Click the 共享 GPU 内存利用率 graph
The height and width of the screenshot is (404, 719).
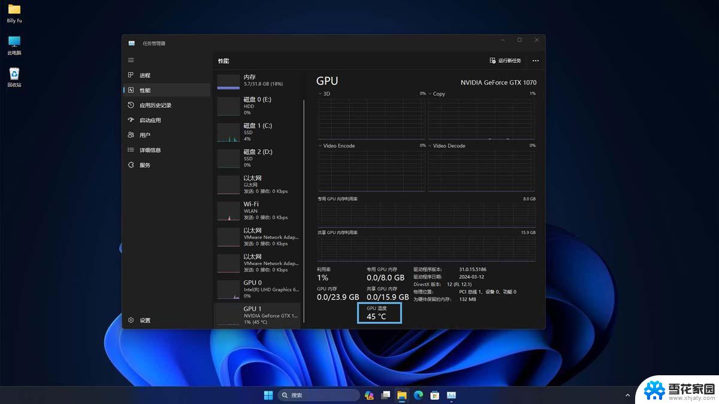coord(427,248)
